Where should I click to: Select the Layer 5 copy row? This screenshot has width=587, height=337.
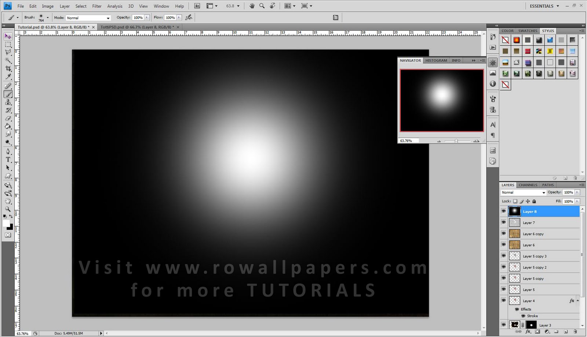coord(540,278)
